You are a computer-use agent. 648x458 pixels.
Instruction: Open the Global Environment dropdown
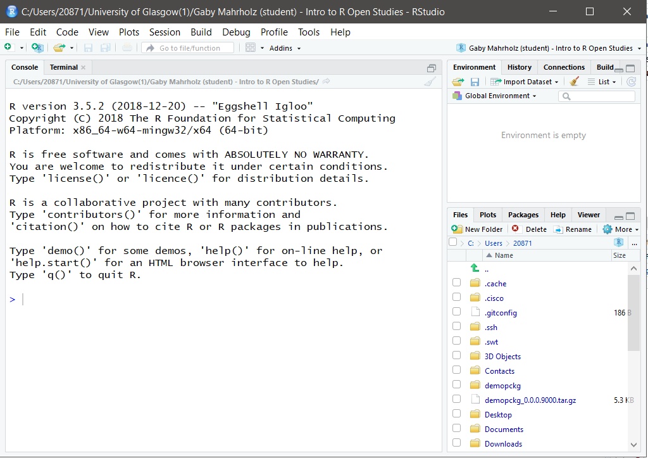494,96
